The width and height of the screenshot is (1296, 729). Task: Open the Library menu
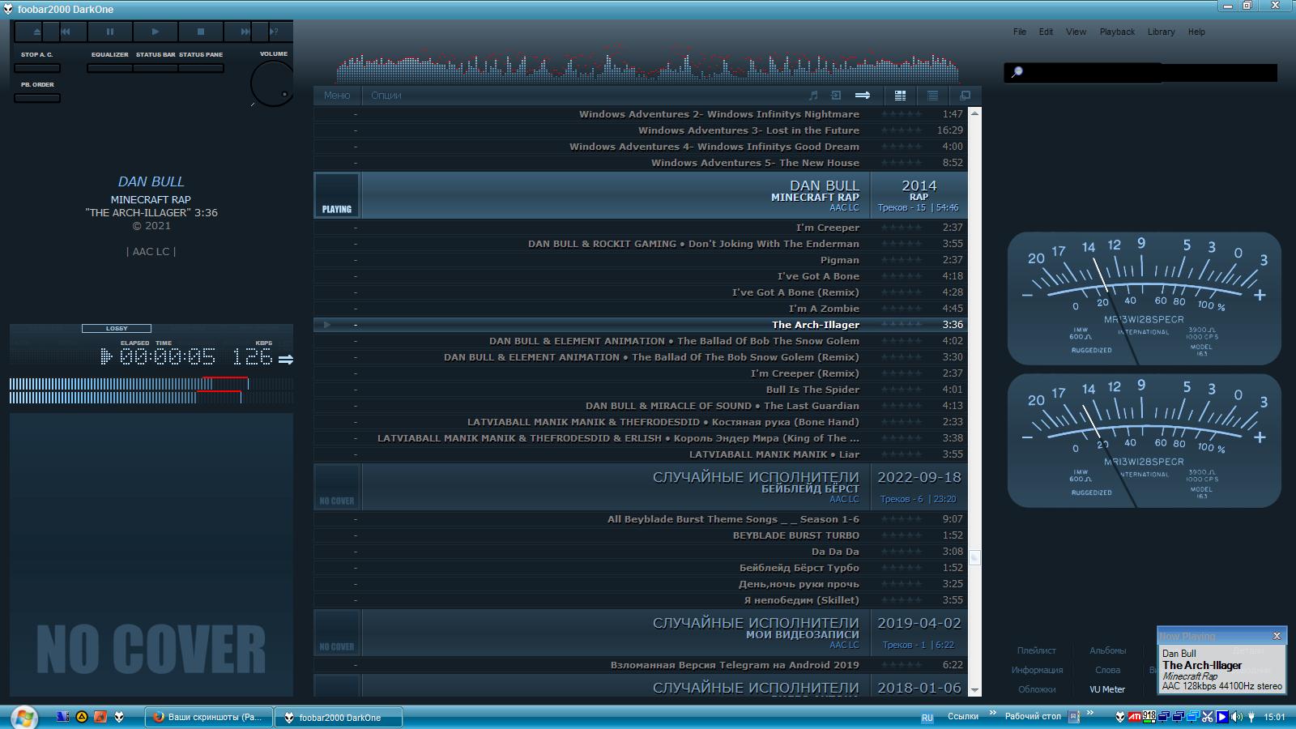coord(1161,32)
